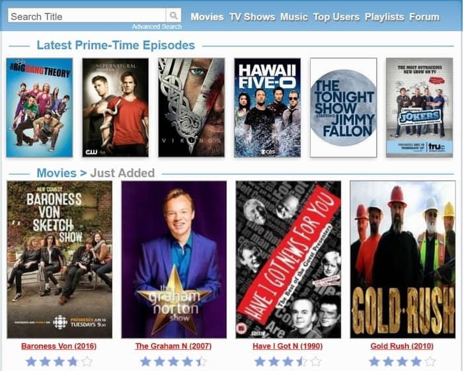Open the Baroness Von (2016) title link
The height and width of the screenshot is (371, 464).
[59, 346]
